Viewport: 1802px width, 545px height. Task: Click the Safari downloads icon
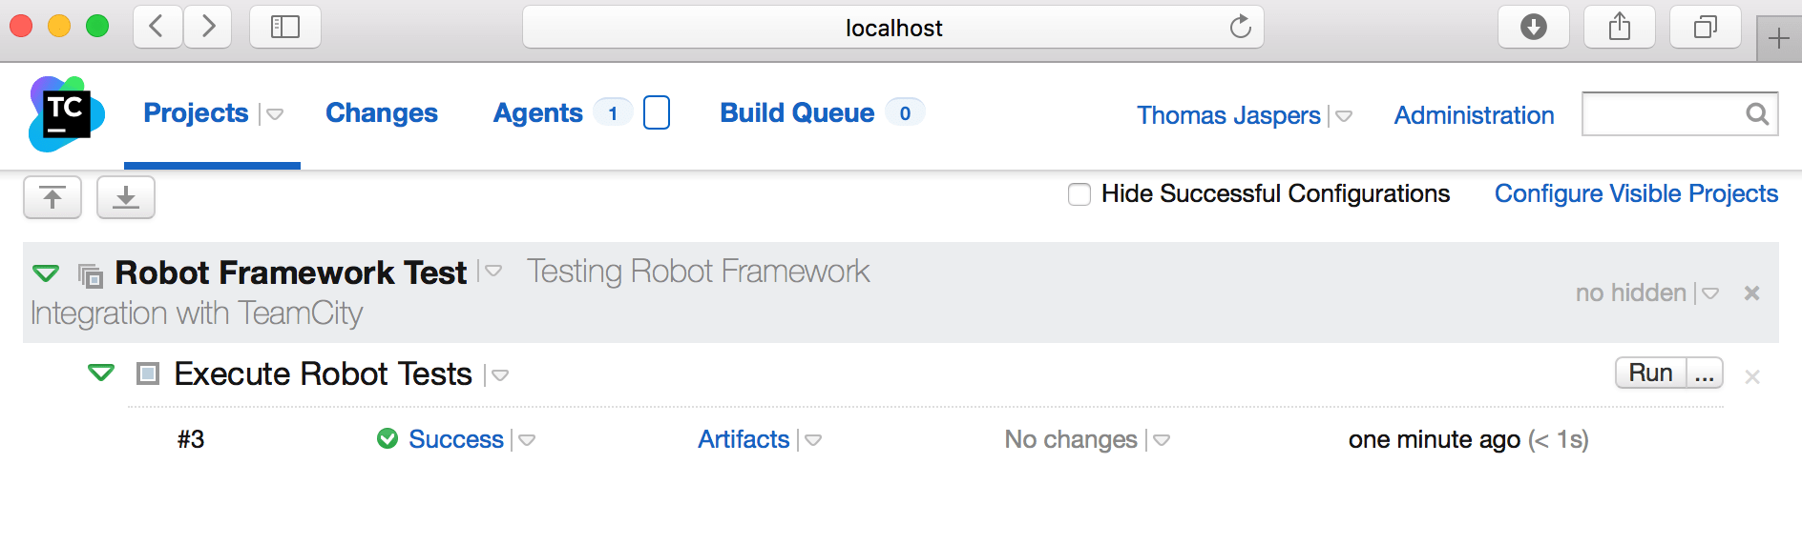pos(1533,27)
